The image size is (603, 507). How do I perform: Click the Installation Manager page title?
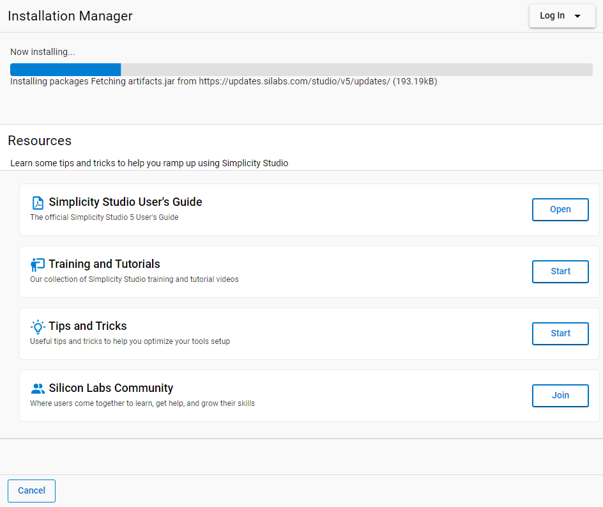(70, 16)
